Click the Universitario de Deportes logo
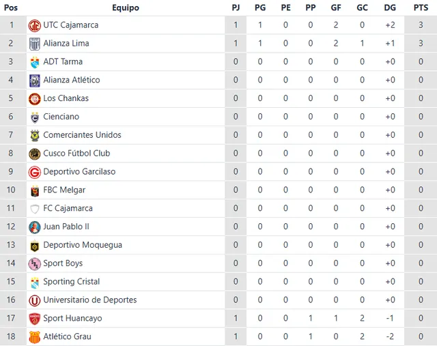The image size is (437, 346). pos(35,300)
